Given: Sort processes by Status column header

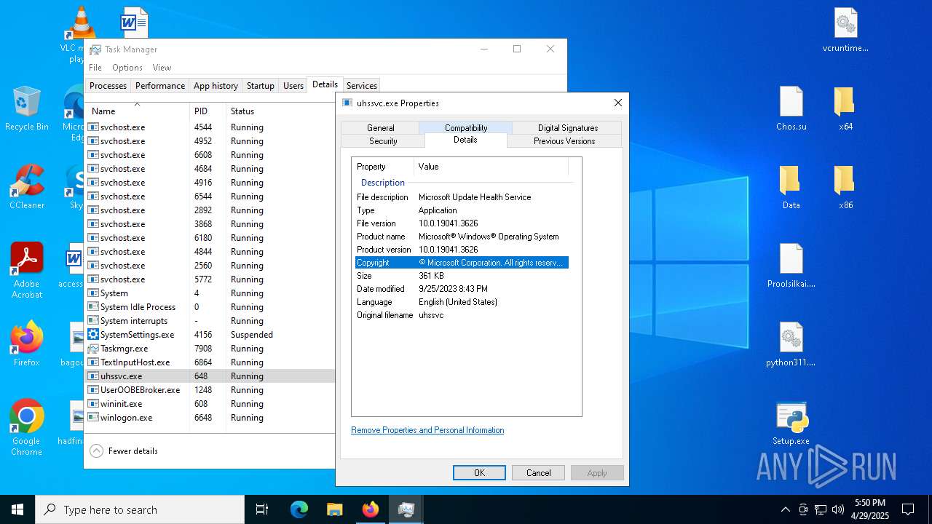Looking at the screenshot, I should (280, 111).
